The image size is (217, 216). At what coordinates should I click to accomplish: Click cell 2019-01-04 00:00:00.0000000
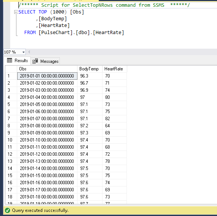tap(47, 97)
